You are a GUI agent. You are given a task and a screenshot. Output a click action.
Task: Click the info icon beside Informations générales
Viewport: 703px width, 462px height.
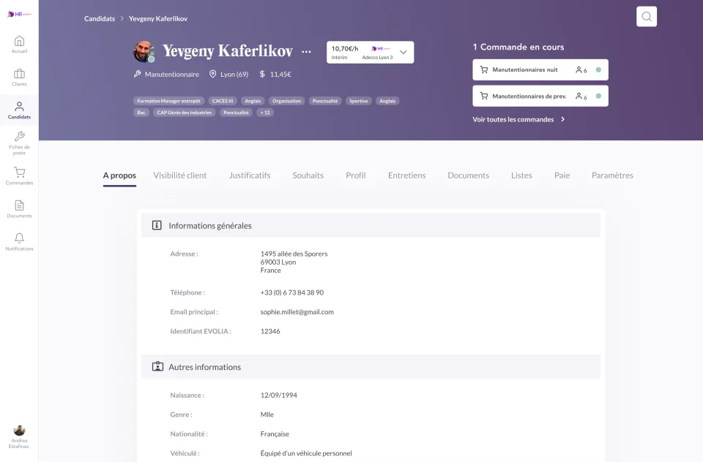pos(157,225)
